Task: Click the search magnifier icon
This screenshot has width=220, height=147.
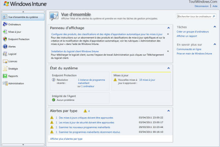Action: pyautogui.click(x=214, y=16)
